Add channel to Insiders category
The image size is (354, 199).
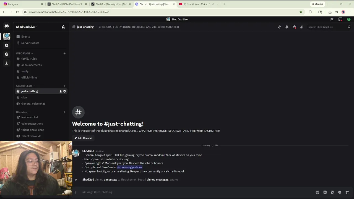pyautogui.click(x=64, y=112)
